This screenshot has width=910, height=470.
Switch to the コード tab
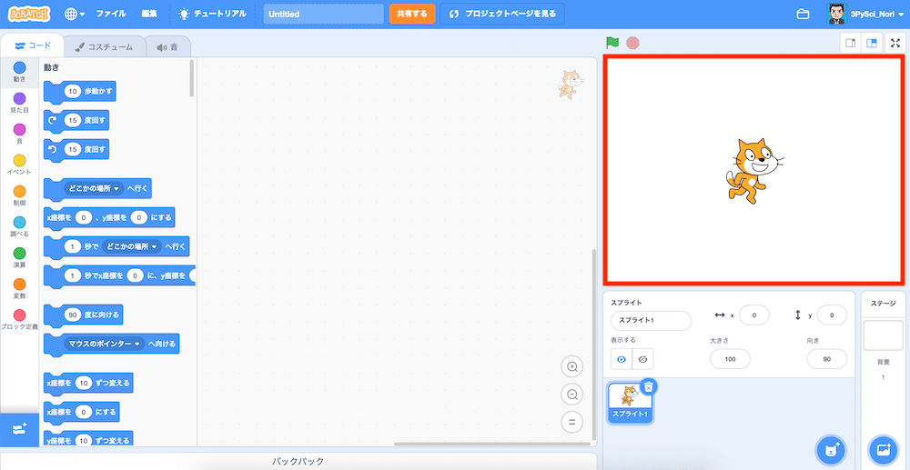(x=33, y=45)
